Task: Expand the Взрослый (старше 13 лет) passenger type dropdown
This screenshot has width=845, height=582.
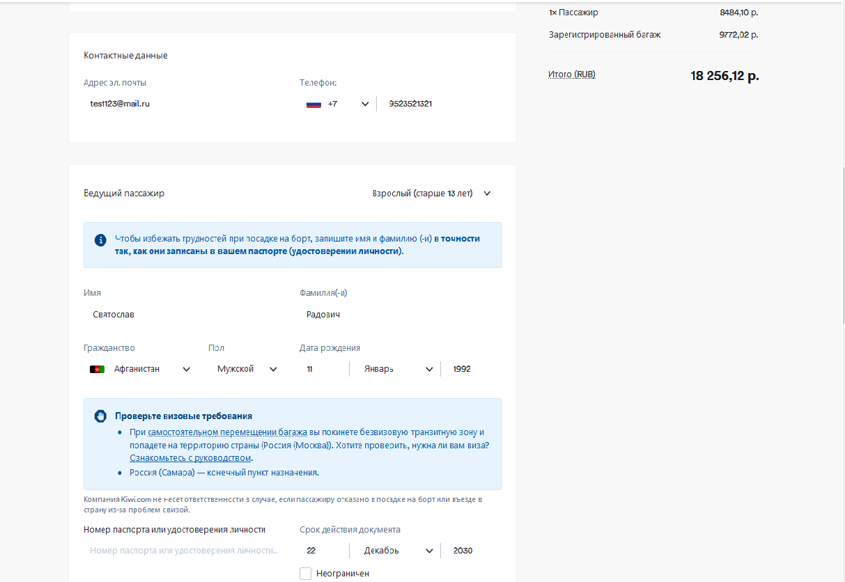Action: [x=432, y=194]
